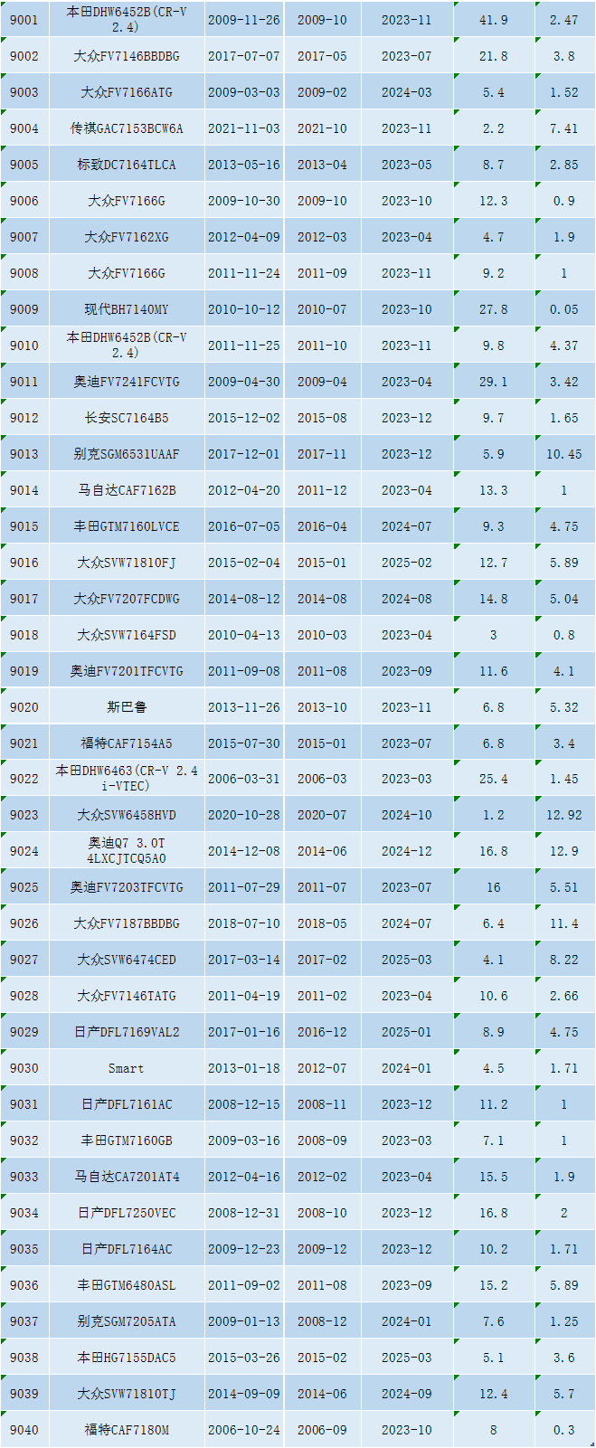This screenshot has width=596, height=1448.
Task: Select model cell 丰田GTM7160LVCE
Action: 127,526
